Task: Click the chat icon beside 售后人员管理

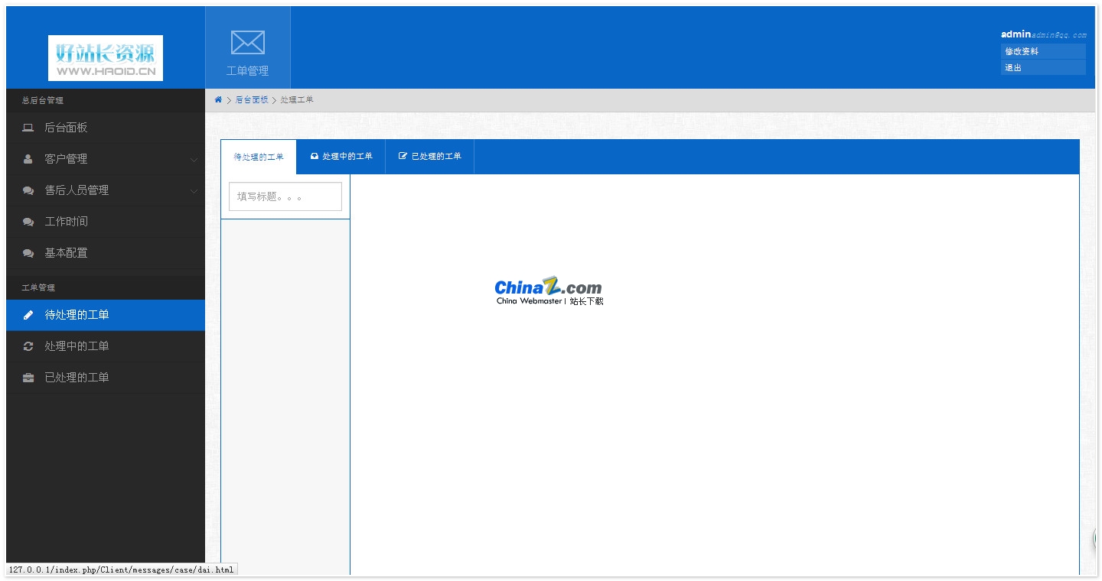Action: [28, 190]
